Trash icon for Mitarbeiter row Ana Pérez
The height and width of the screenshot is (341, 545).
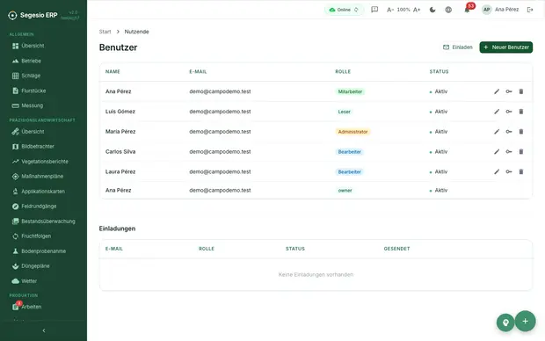click(521, 91)
